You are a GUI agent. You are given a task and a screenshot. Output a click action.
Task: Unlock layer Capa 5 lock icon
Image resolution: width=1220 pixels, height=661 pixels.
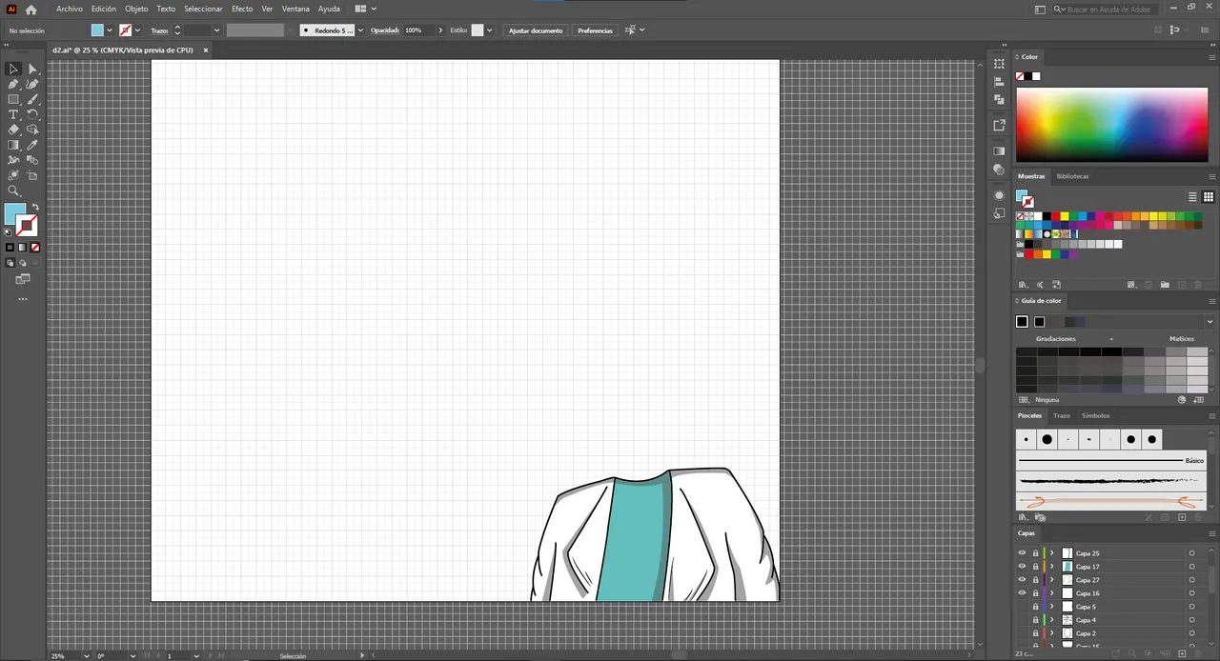1035,606
